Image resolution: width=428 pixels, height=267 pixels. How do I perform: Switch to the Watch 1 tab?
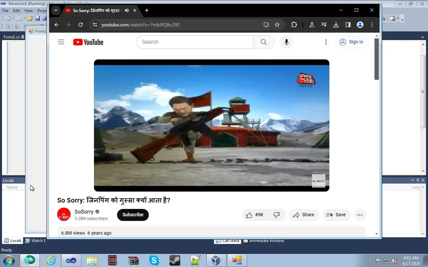[35, 241]
